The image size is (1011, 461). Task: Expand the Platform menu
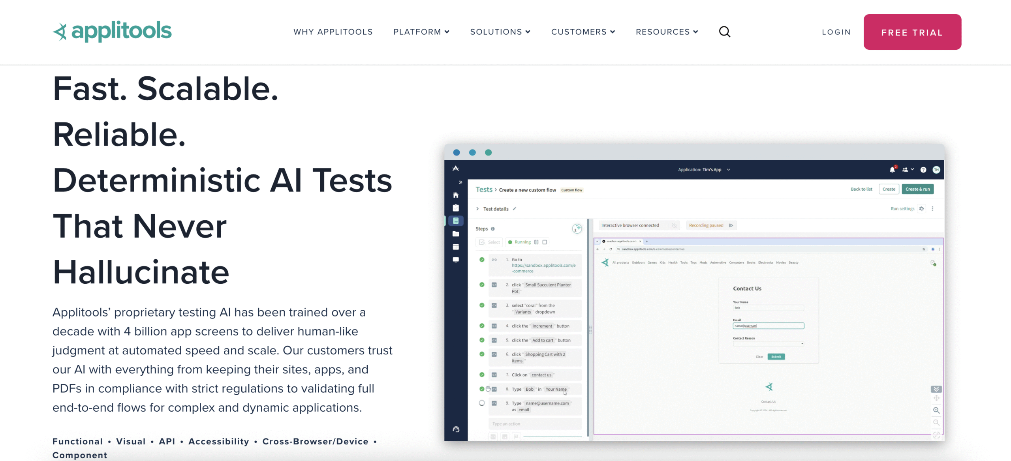point(421,32)
